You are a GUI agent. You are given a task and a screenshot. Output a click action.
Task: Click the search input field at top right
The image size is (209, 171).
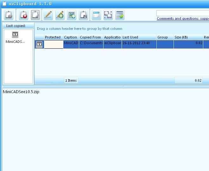[x=183, y=13]
